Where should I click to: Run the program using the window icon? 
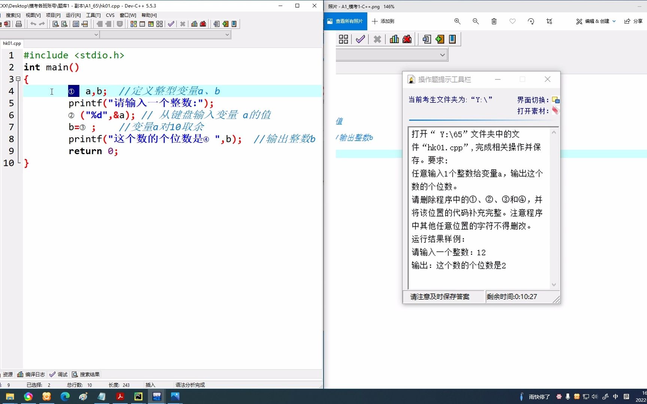[x=142, y=24]
